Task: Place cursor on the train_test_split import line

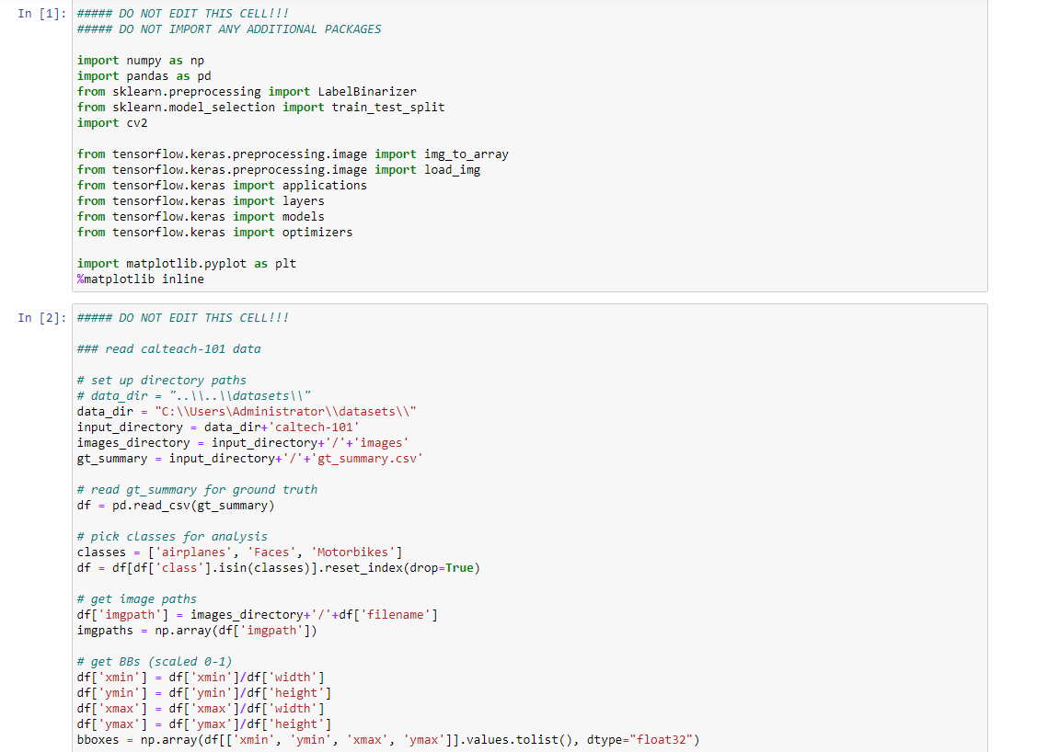Action: 261,107
